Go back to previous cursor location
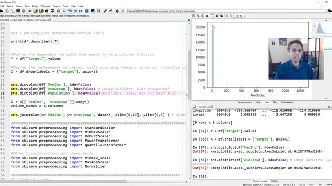The width and height of the screenshot is (332, 186). (117, 11)
